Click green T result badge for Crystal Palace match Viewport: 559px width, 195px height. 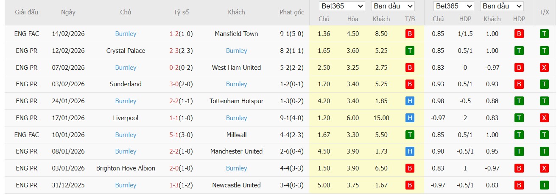pos(410,51)
